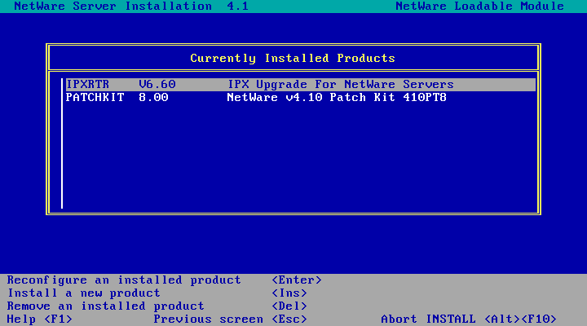The width and height of the screenshot is (587, 326).
Task: Click the white vertical list scroll bar
Action: click(62, 143)
